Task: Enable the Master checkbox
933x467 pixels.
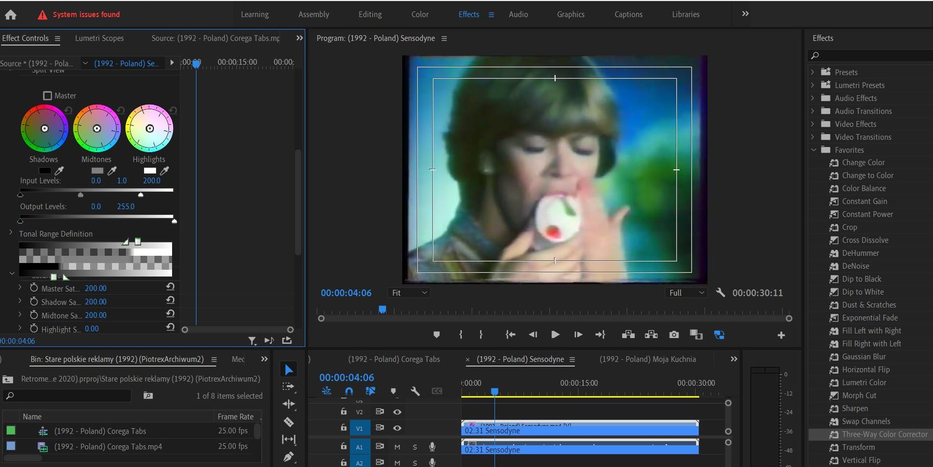Action: (48, 96)
